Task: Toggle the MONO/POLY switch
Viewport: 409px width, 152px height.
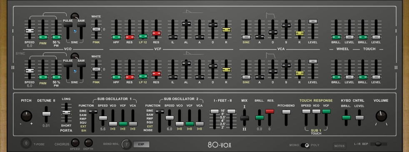Action: (304, 145)
